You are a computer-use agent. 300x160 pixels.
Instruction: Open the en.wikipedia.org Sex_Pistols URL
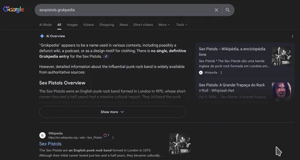(75, 137)
